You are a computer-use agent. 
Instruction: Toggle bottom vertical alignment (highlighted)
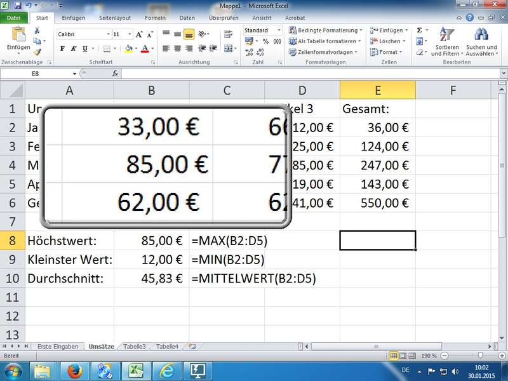(x=189, y=34)
